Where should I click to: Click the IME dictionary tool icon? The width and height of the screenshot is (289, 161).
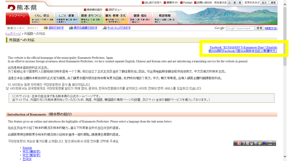252,143
